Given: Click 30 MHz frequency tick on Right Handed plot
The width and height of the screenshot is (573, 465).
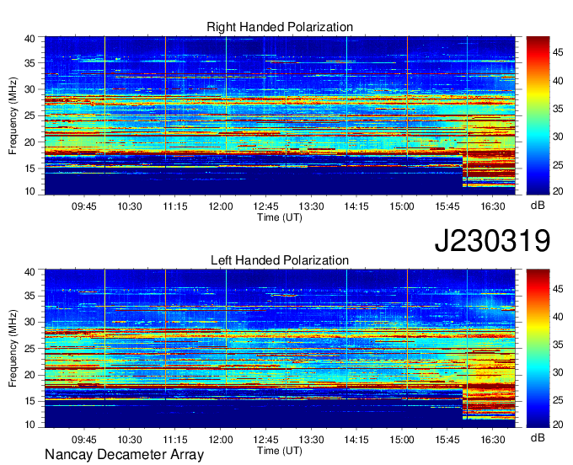Looking at the screenshot, I should tap(29, 89).
